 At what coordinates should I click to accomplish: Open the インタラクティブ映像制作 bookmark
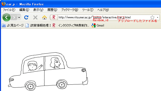(x=71, y=25)
